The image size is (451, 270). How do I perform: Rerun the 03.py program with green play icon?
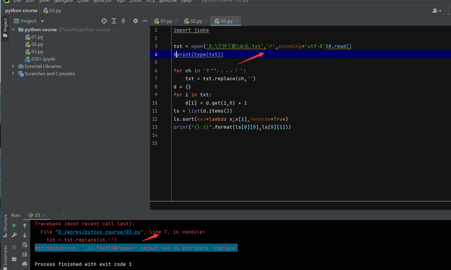click(14, 225)
